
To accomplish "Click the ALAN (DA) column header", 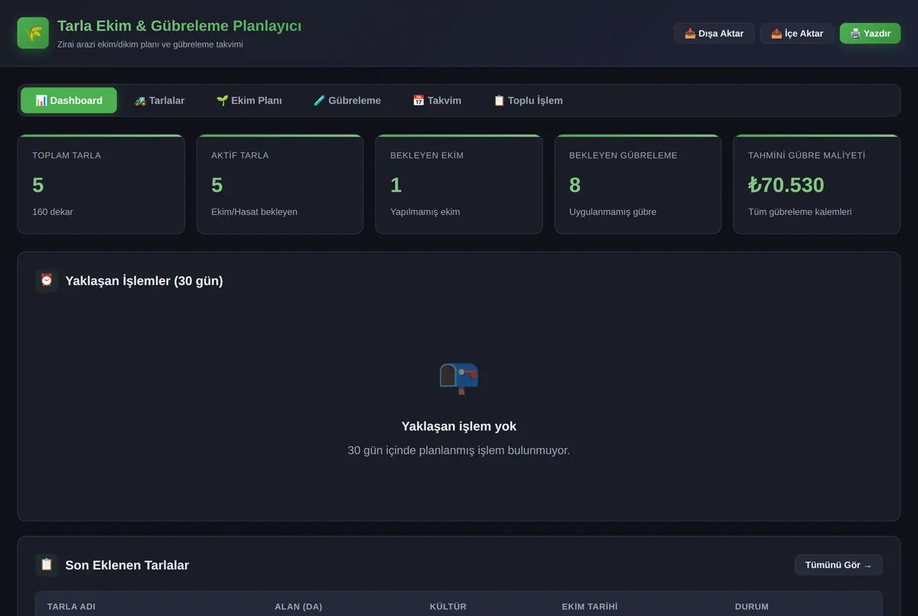I will [298, 607].
